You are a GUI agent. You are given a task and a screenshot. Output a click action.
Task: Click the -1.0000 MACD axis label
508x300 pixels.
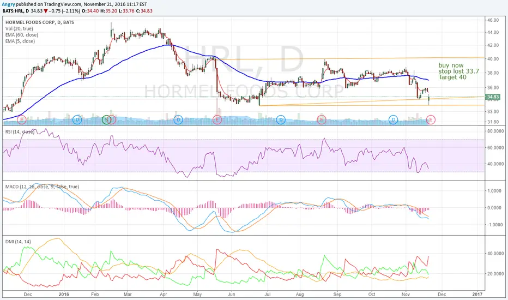tap(495, 225)
